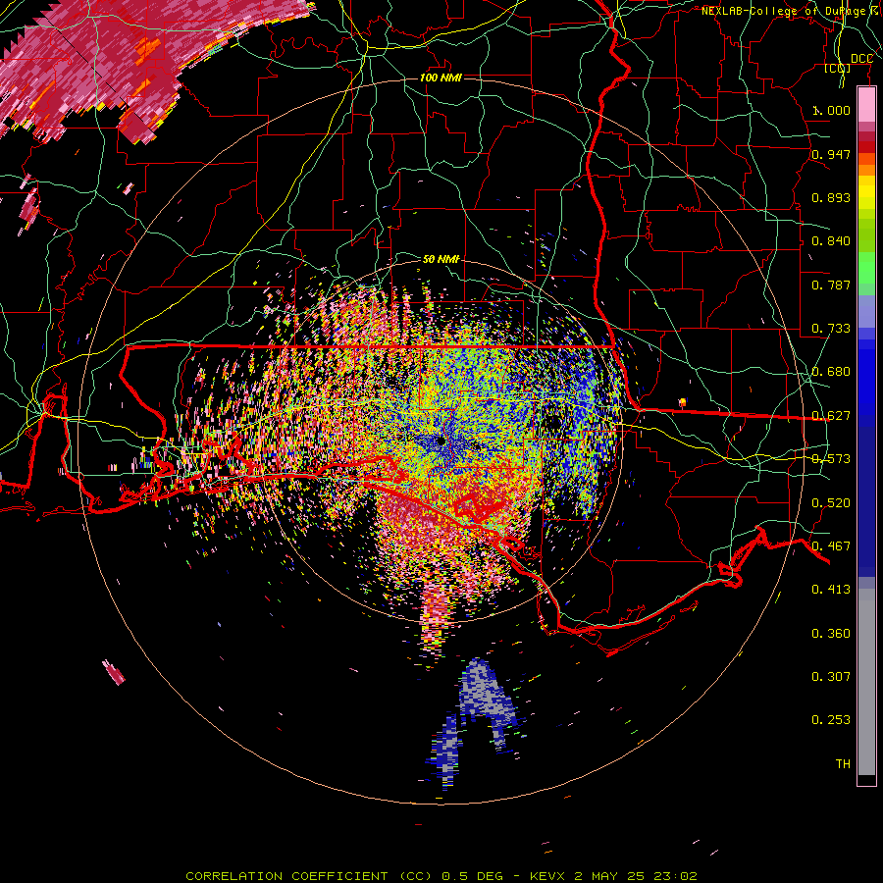The height and width of the screenshot is (883, 883).
Task: Click the Correlation Coefficient caption at bottom
Action: coord(441,876)
